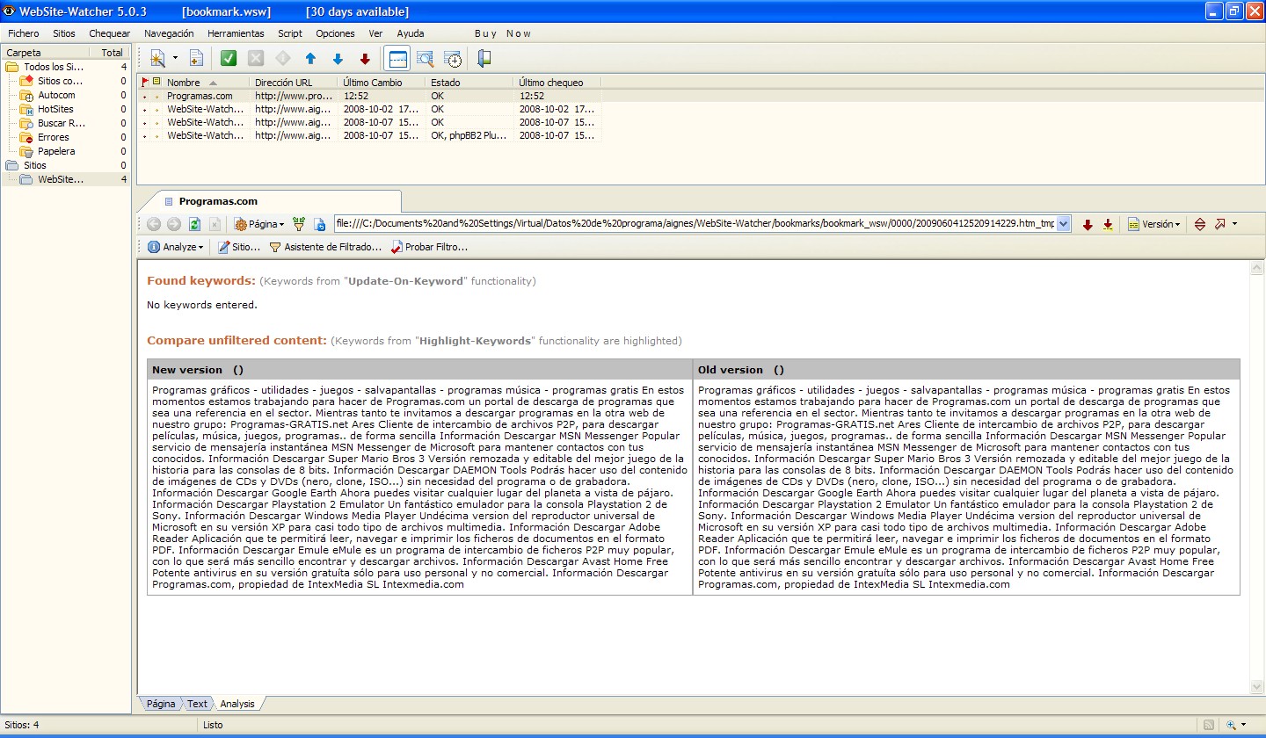Select the HotSites folder
The width and height of the screenshot is (1266, 738).
click(x=55, y=109)
